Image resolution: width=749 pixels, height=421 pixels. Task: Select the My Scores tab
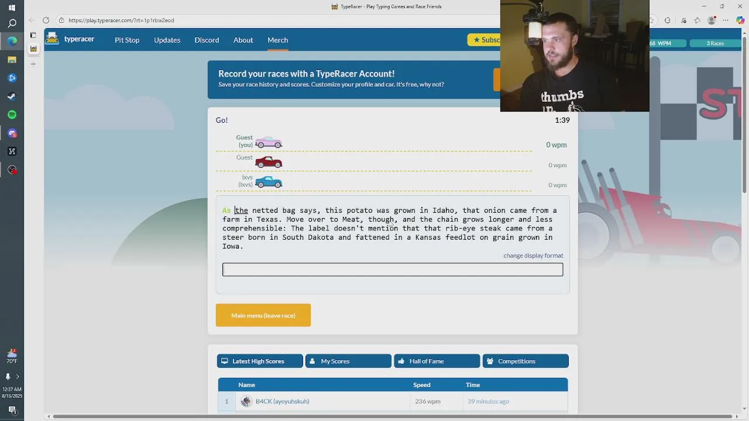(348, 361)
